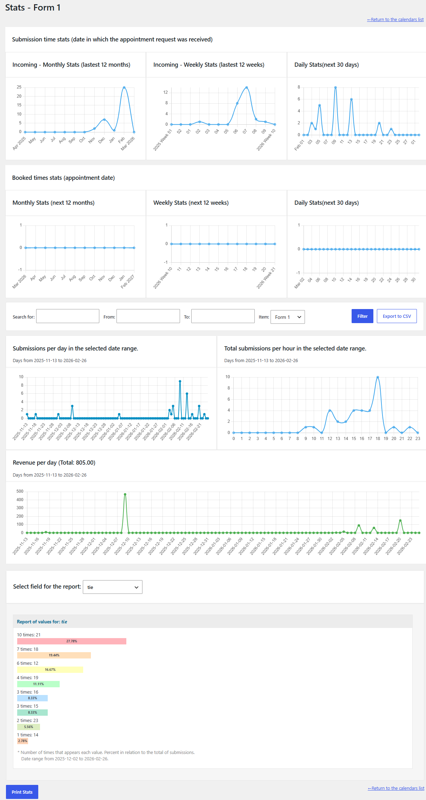Click the From date input field

(148, 316)
